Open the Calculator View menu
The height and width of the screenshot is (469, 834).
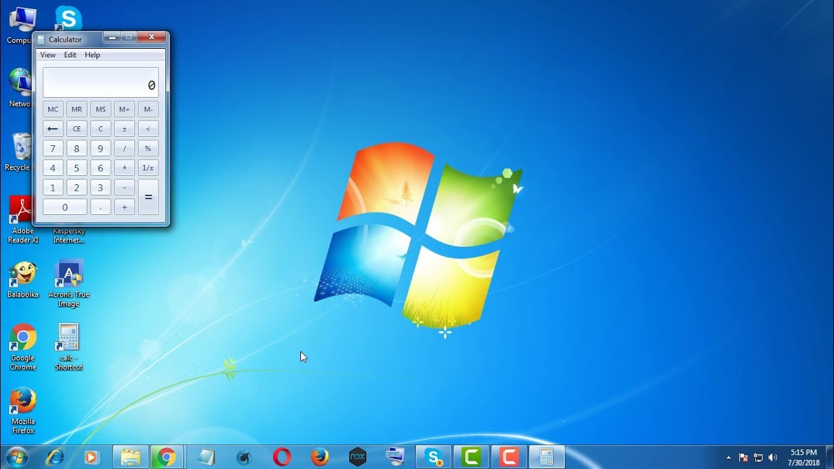click(48, 55)
